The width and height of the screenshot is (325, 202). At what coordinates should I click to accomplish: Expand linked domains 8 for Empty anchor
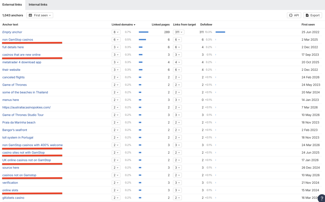point(116,32)
